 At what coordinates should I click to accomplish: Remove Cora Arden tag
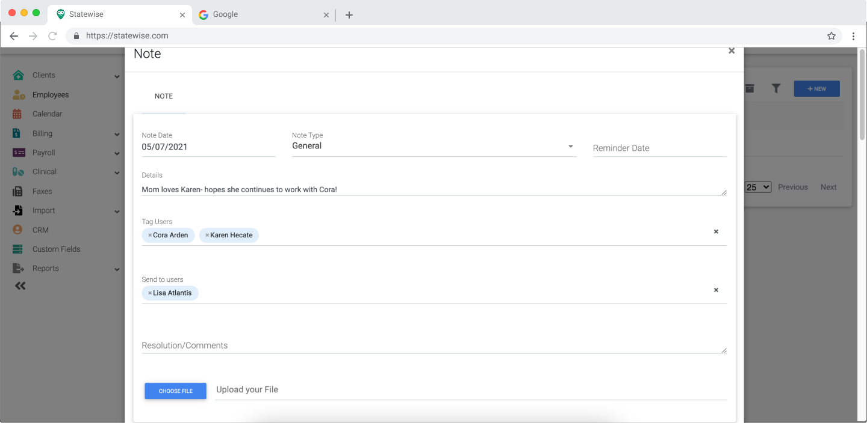coord(150,236)
